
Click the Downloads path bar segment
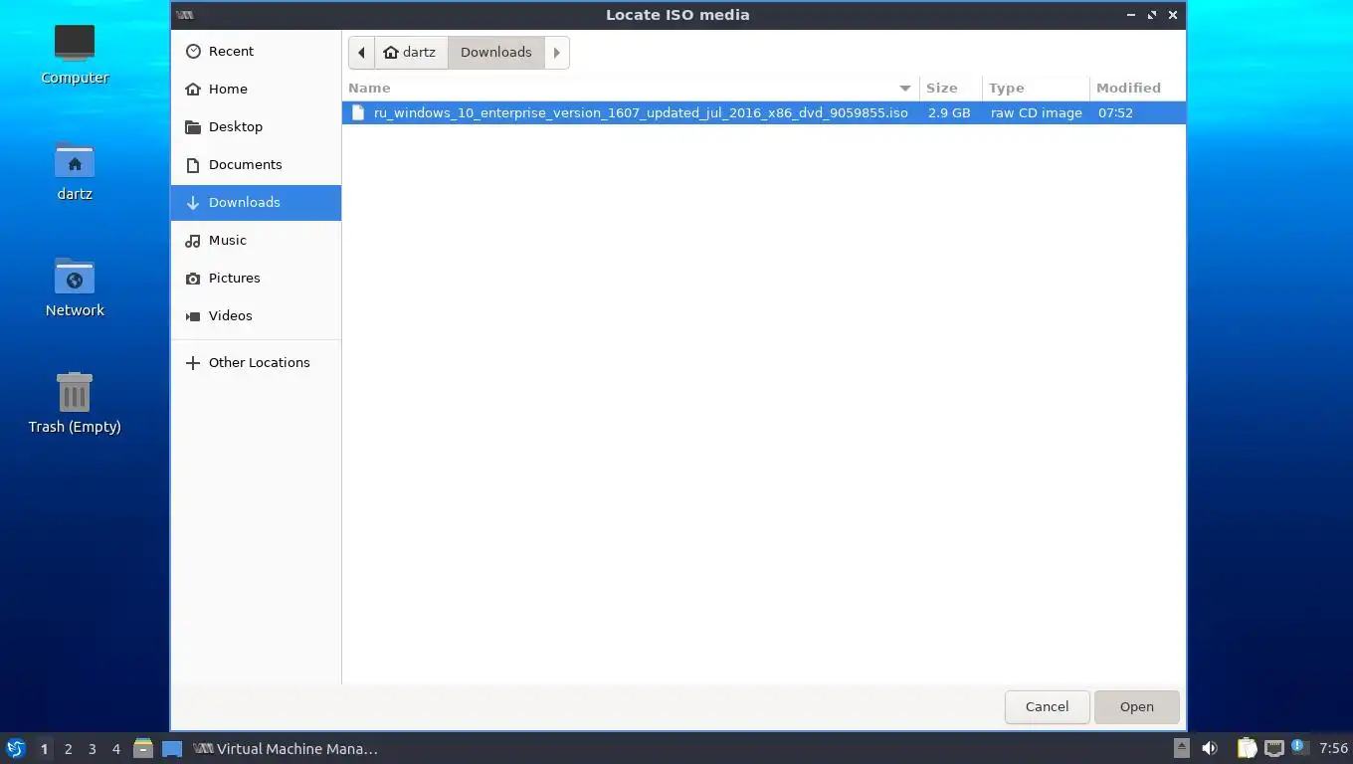(495, 52)
